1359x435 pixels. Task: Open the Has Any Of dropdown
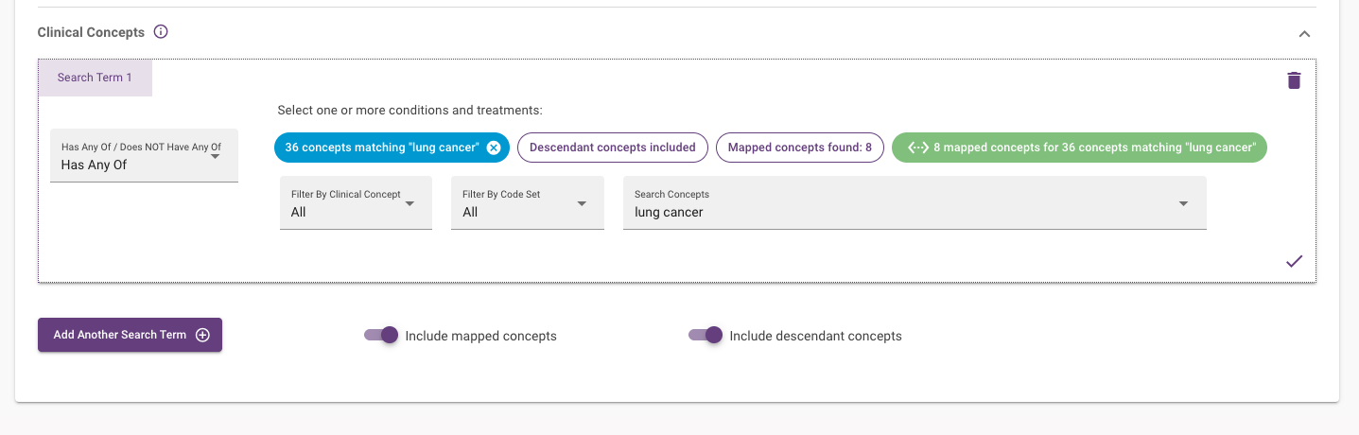click(x=144, y=156)
